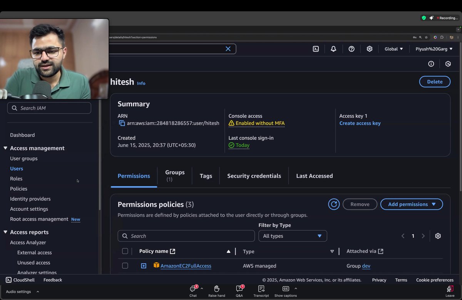Viewport: 462px width, 300px height.
Task: Open permissions table preferences gear
Action: coord(438,236)
